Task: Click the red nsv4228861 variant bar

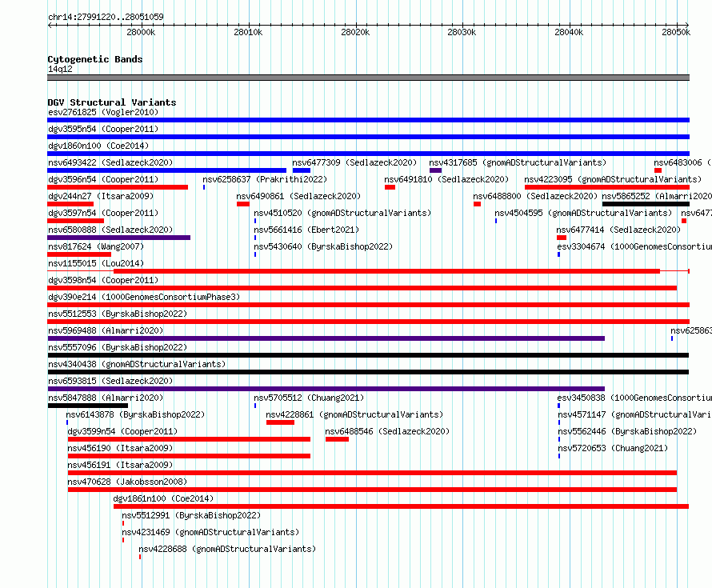Action: pyautogui.click(x=280, y=422)
